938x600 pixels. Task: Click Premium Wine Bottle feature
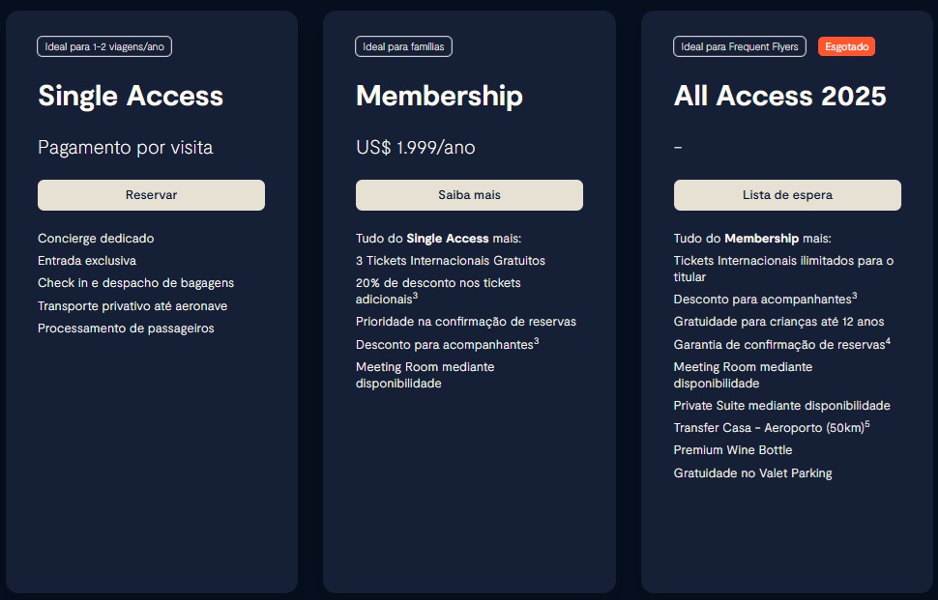click(733, 450)
